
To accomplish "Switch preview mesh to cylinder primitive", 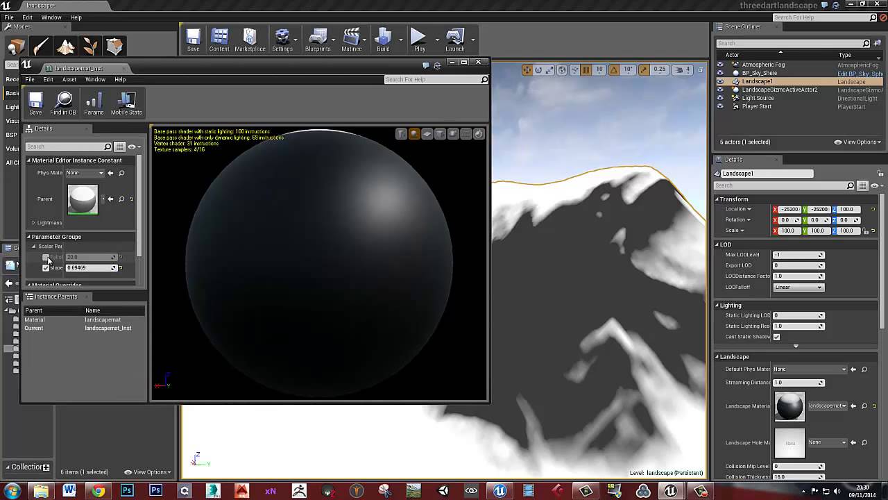I will [401, 134].
